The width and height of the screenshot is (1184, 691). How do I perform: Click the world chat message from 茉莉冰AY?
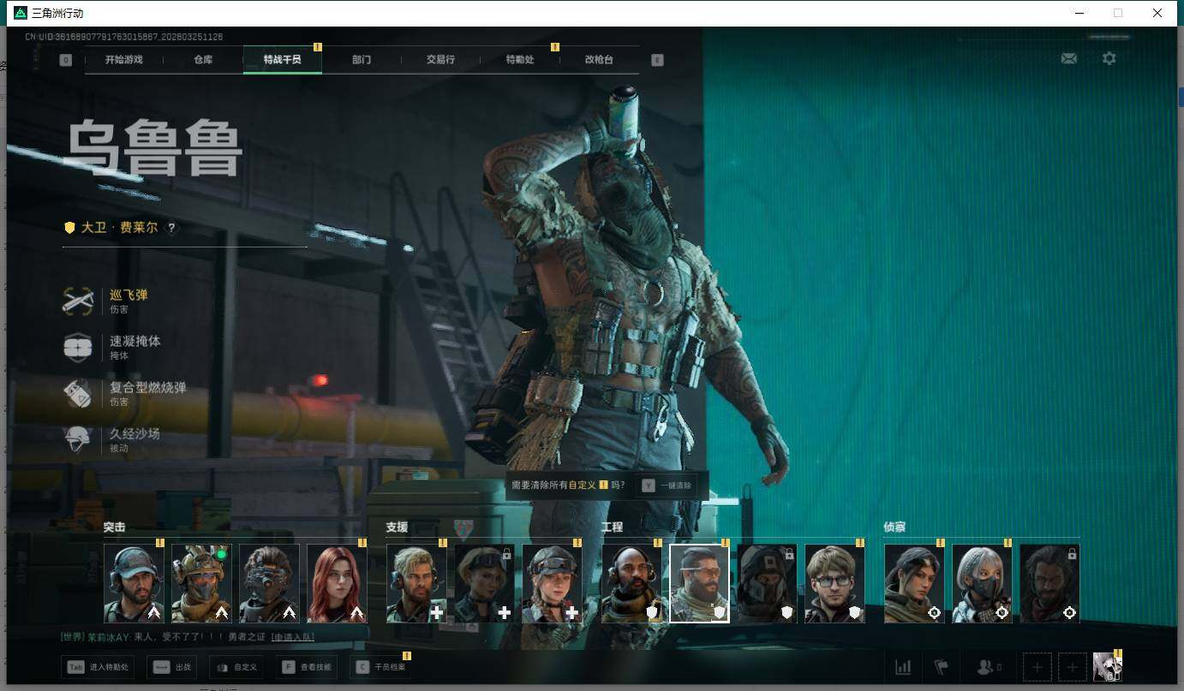point(163,637)
